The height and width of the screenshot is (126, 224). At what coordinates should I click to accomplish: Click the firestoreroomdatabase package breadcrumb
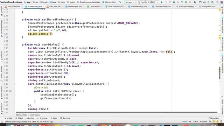89,2
